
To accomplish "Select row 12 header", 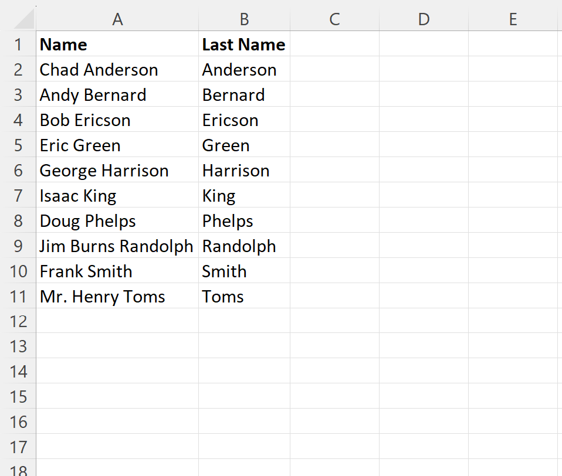I will pyautogui.click(x=18, y=321).
